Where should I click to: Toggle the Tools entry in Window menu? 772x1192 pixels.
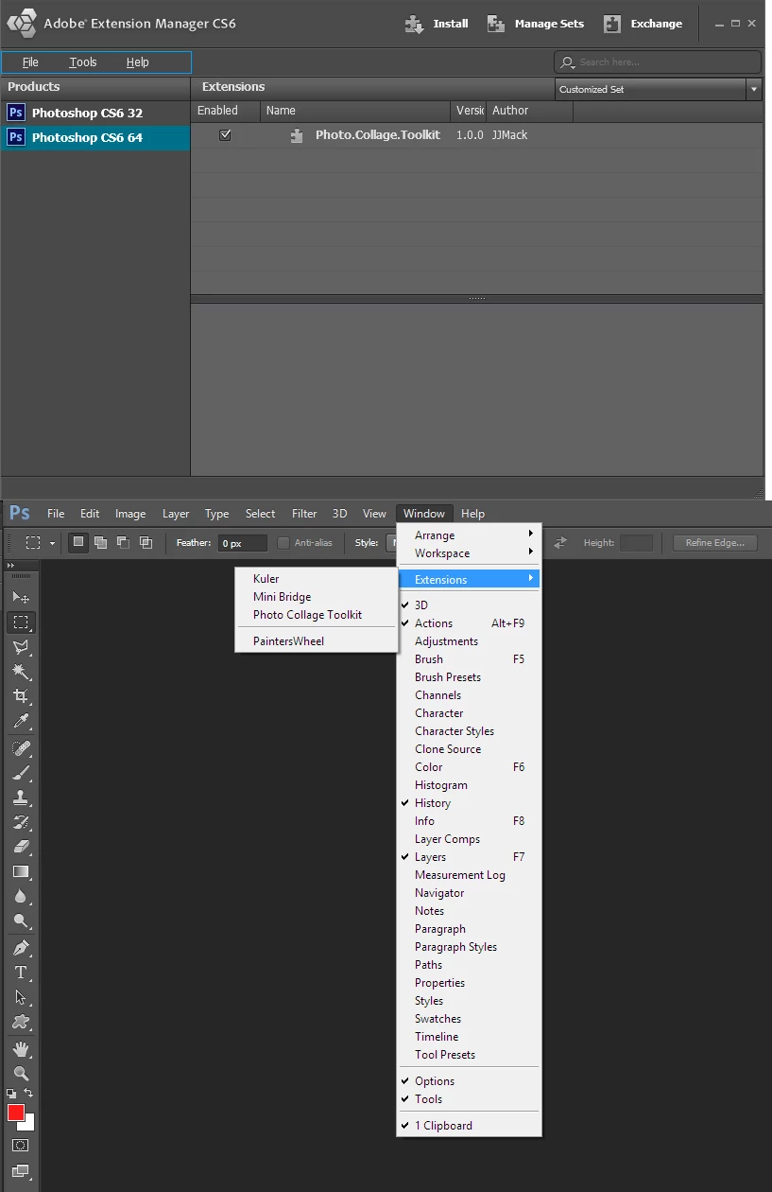pos(468,1099)
